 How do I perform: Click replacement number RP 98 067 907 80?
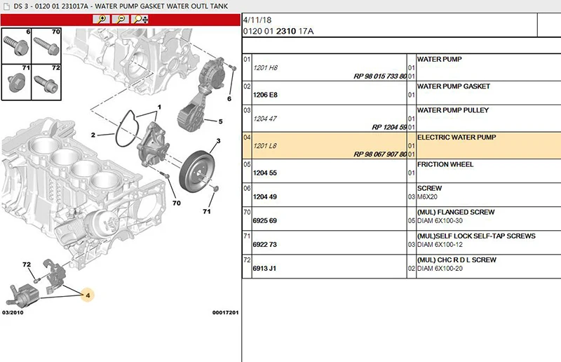pos(380,154)
